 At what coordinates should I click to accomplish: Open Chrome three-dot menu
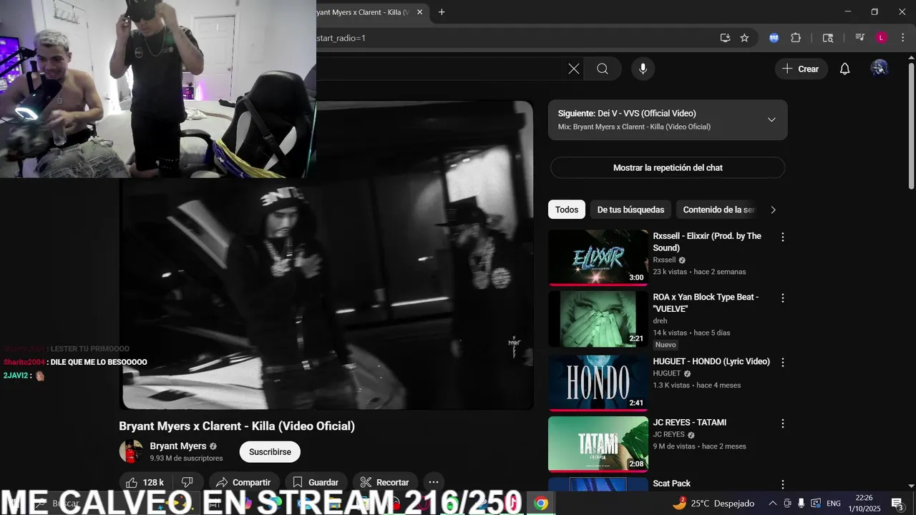click(x=902, y=38)
